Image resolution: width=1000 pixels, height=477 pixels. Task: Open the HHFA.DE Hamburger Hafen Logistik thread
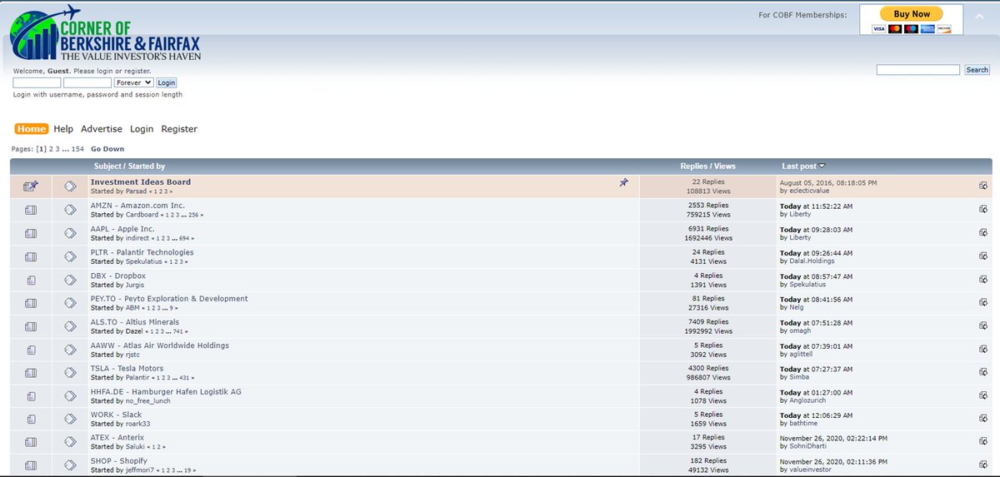pos(166,391)
